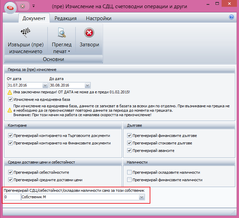Switch to the Редакция tab
The height and width of the screenshot is (218, 239).
(65, 18)
